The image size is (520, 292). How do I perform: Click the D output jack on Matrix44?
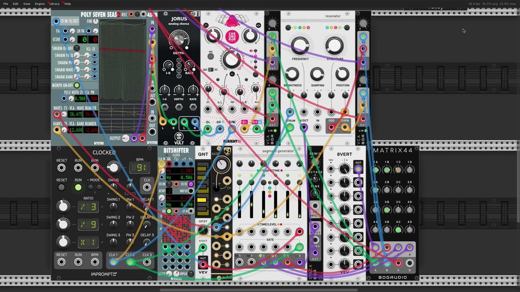(x=409, y=263)
